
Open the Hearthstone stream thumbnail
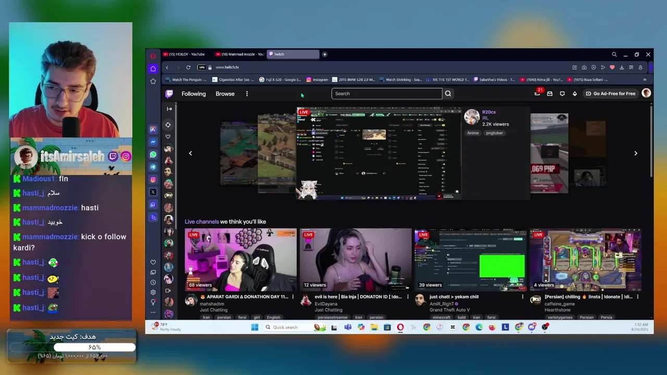point(585,259)
